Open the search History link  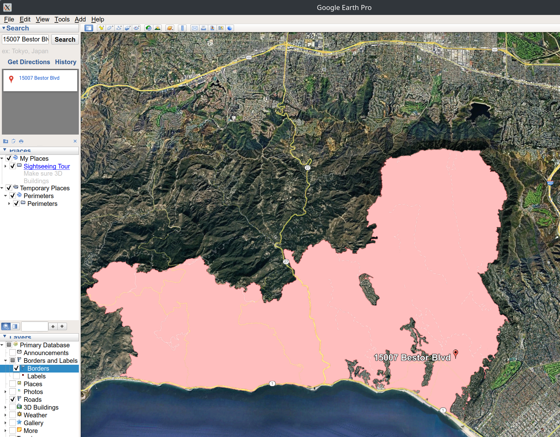66,62
